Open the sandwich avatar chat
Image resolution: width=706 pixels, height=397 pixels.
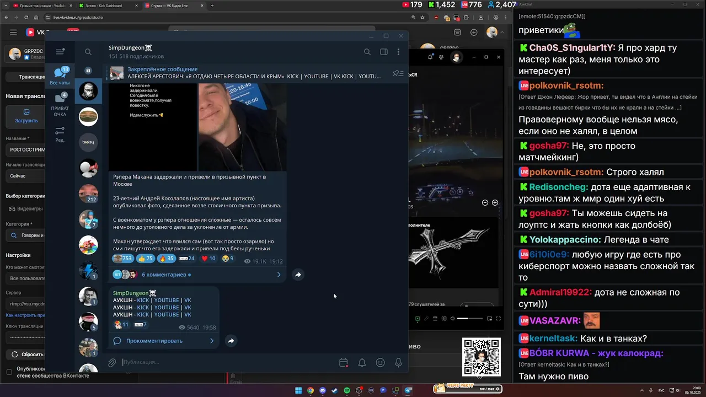[88, 116]
